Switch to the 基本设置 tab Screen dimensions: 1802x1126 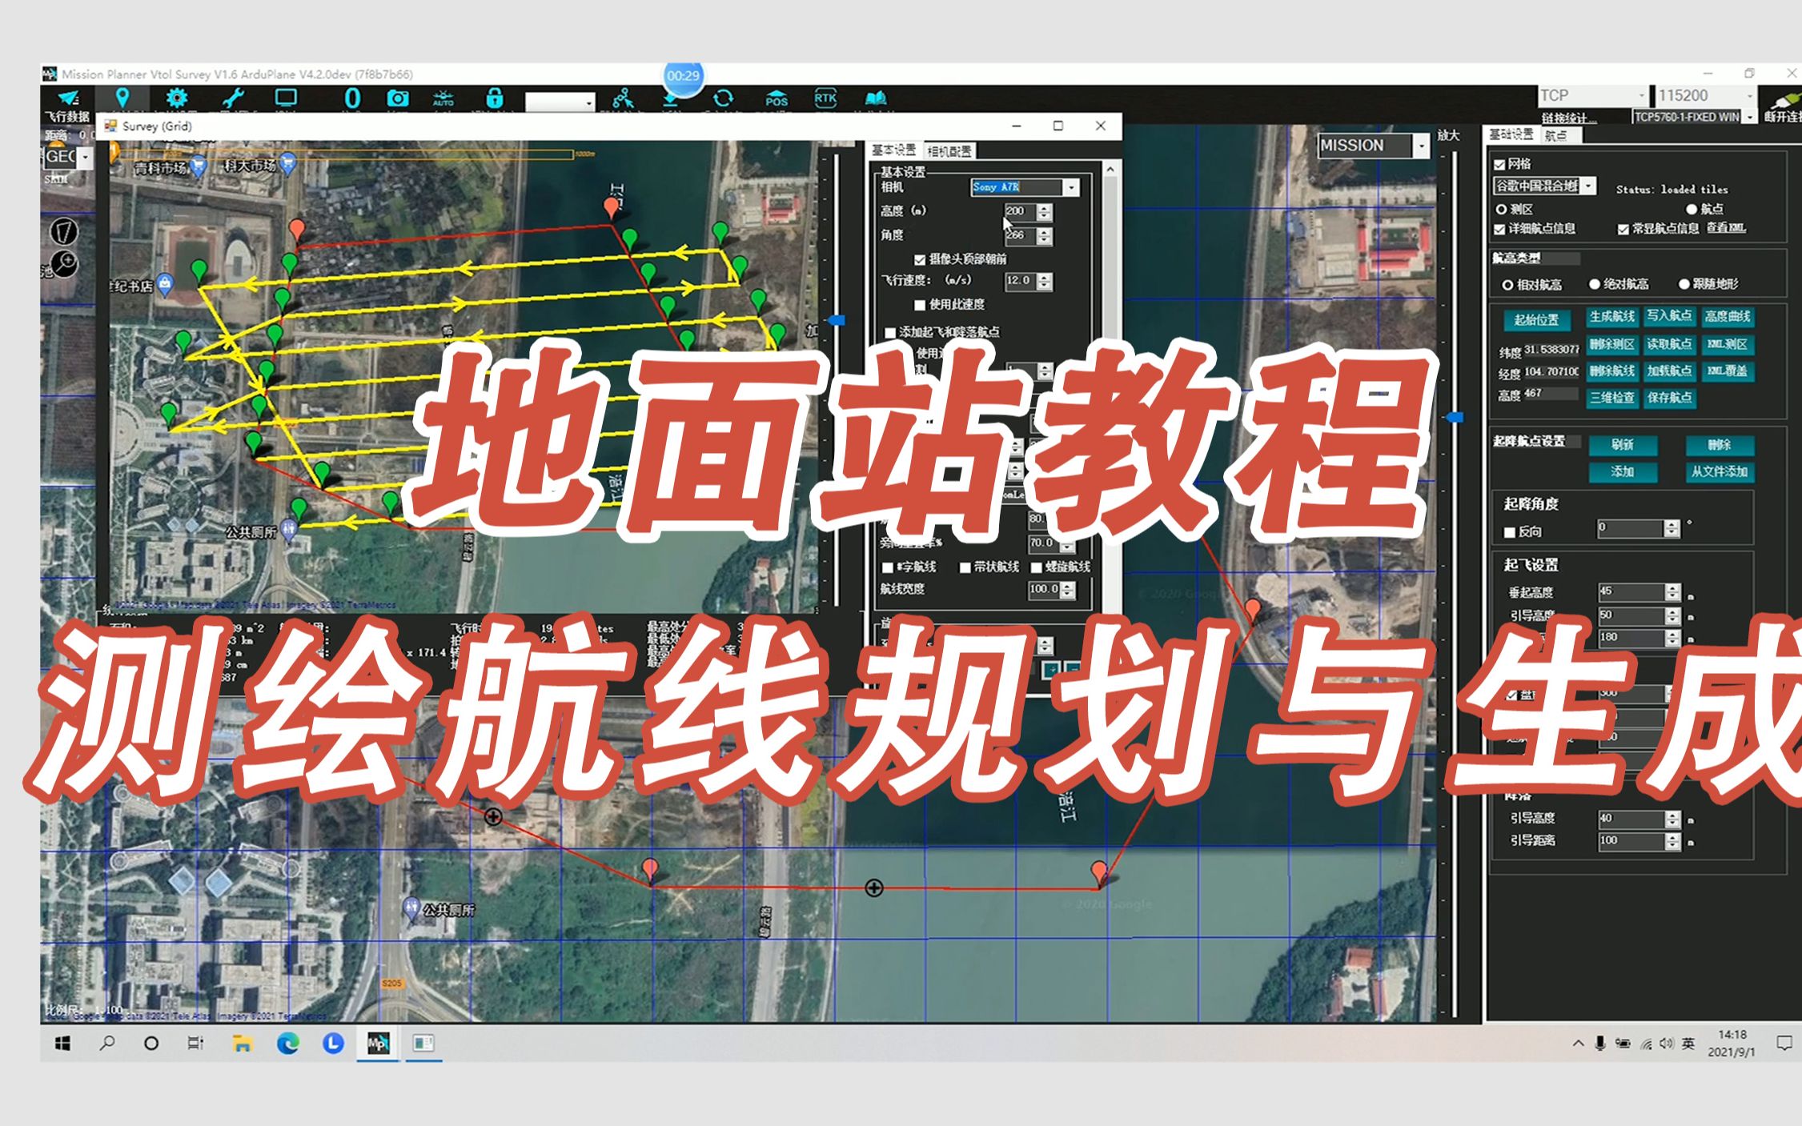point(894,150)
